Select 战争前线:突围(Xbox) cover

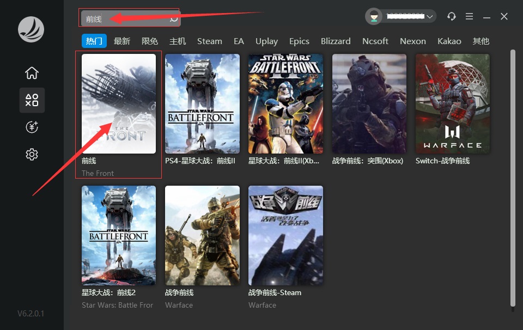point(369,103)
